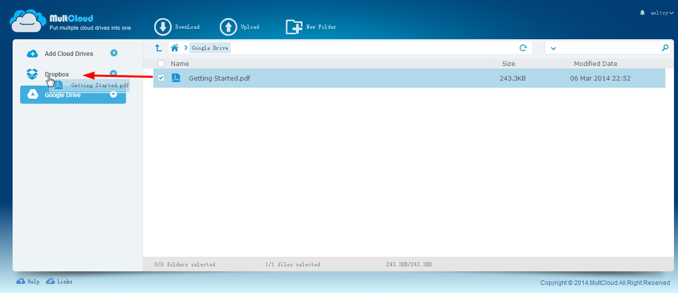
Task: Click the Help question icon
Action: pyautogui.click(x=21, y=281)
